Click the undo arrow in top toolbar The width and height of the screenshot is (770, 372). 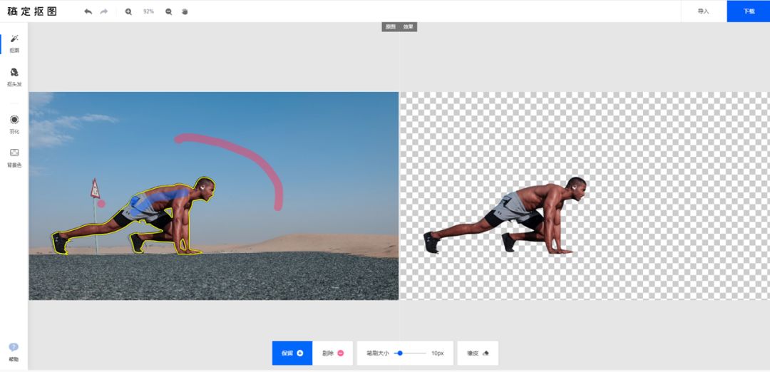tap(88, 11)
